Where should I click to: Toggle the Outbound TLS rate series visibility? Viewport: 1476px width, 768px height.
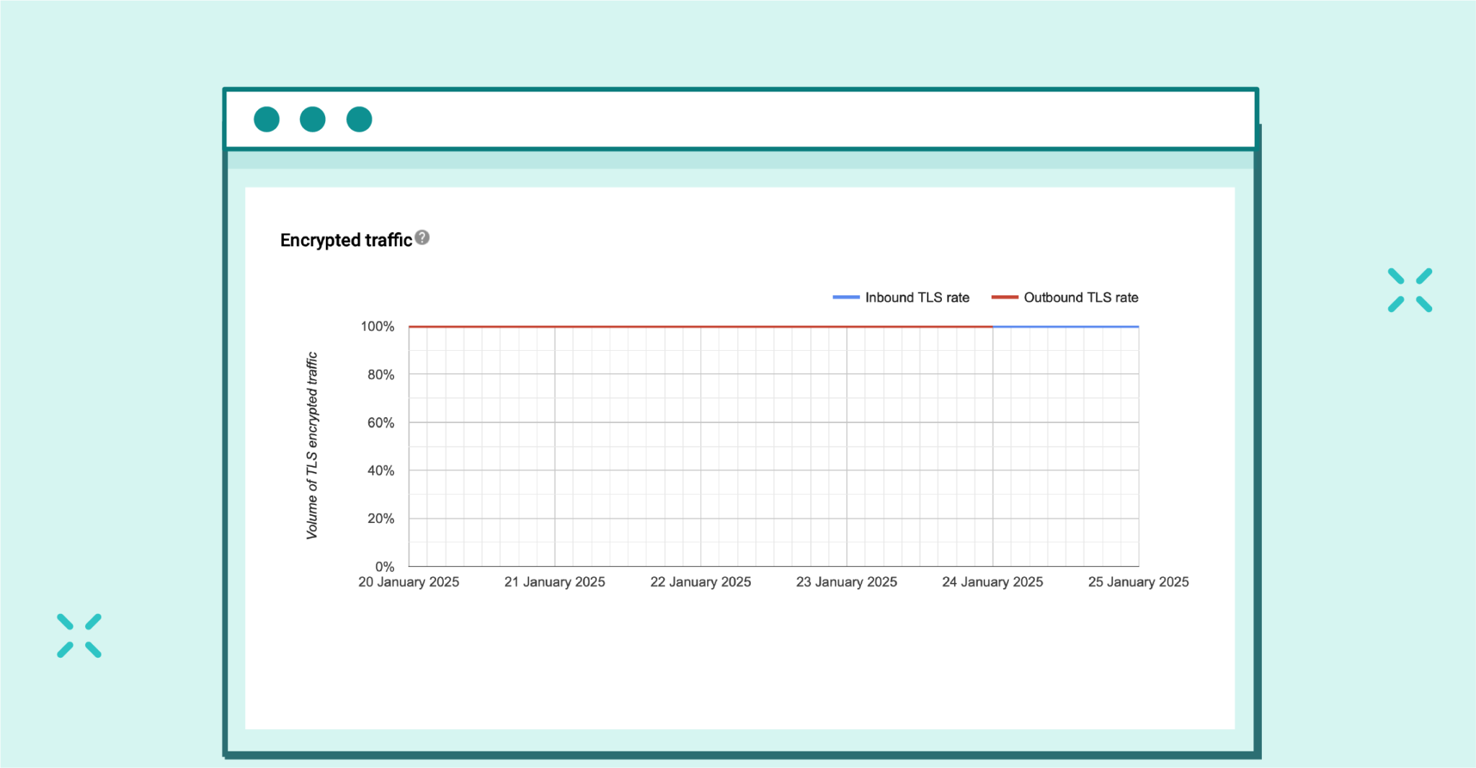click(1081, 297)
